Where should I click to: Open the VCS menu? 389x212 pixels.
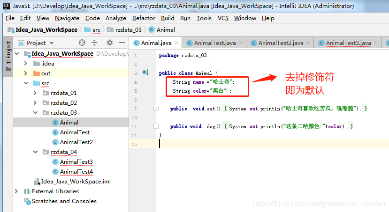pyautogui.click(x=223, y=18)
